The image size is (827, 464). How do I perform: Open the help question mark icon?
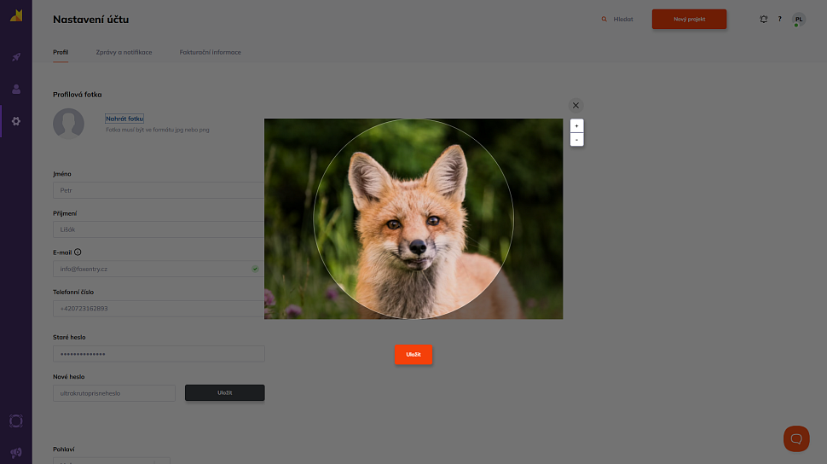[x=779, y=19]
